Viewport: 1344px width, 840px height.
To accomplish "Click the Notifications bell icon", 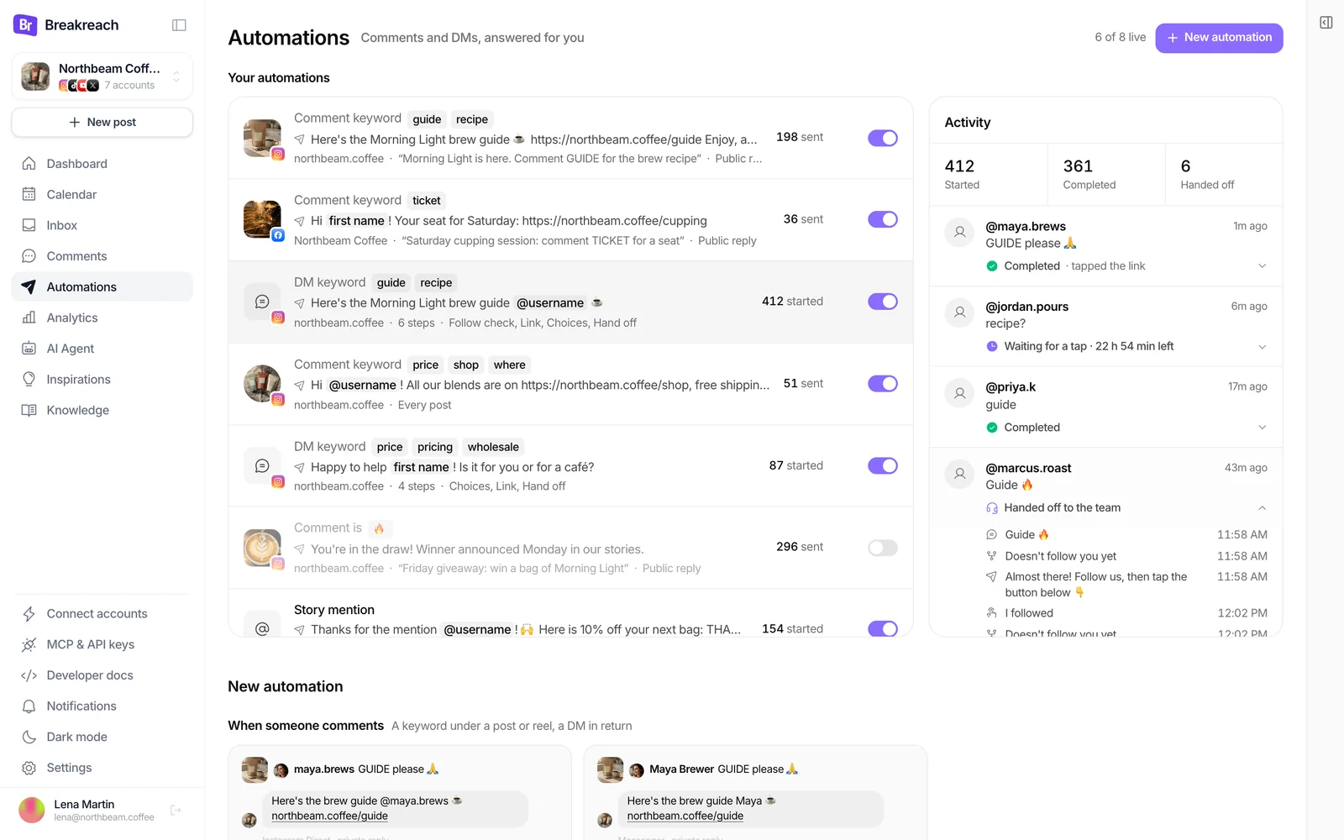I will click(x=29, y=706).
